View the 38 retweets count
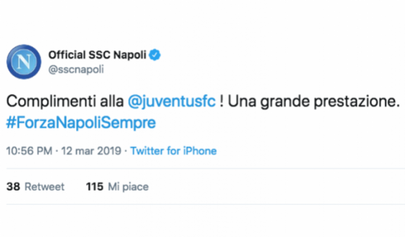405x237 pixels. point(13,187)
